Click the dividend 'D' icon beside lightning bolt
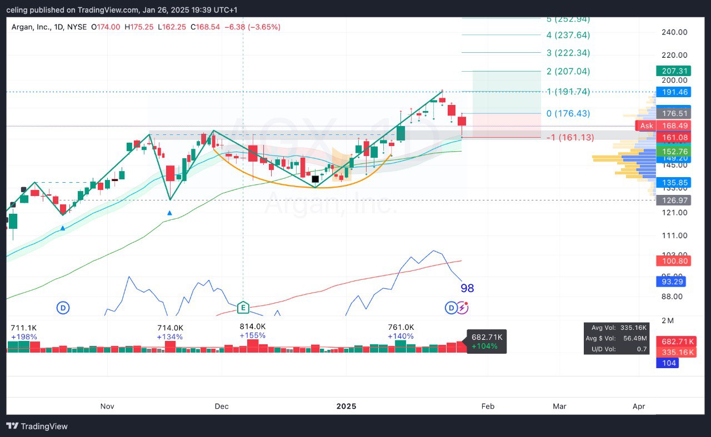 pyautogui.click(x=452, y=307)
